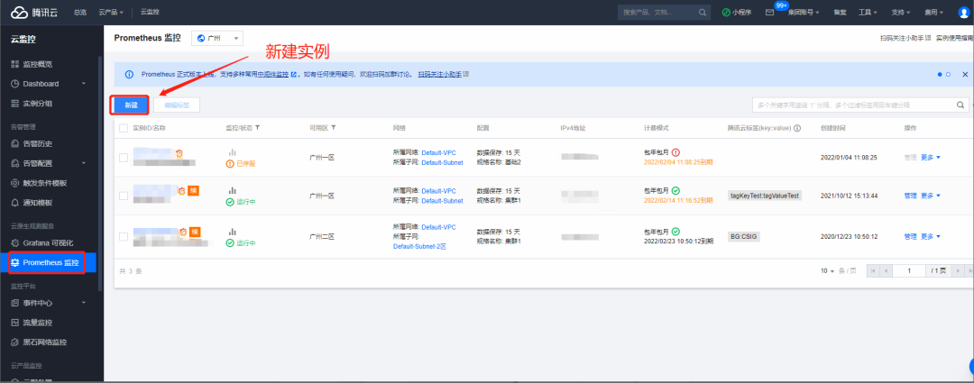The width and height of the screenshot is (974, 383).
Task: Expand the 支持 dropdown
Action: [900, 13]
